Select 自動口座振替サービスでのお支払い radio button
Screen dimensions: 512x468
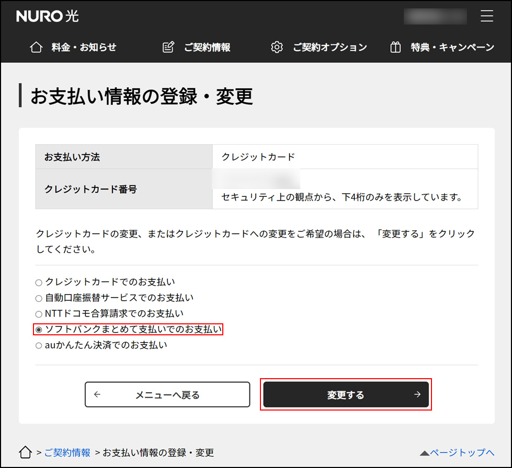(x=39, y=298)
